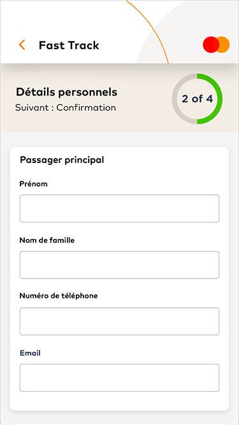Click the Nom de famille label
This screenshot has width=239, height=425.
[47, 240]
